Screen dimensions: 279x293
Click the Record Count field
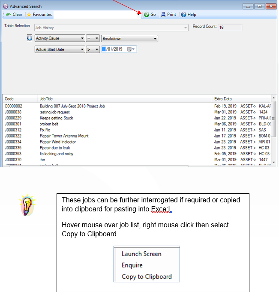click(x=230, y=27)
